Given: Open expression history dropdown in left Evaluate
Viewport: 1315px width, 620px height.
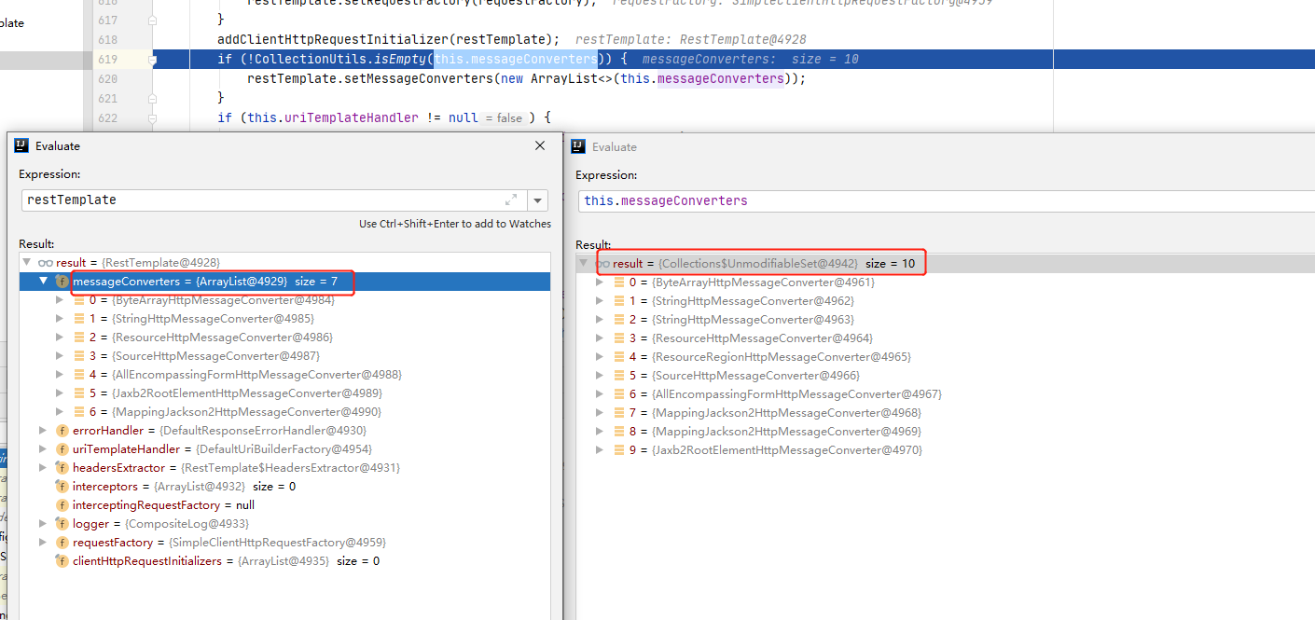Looking at the screenshot, I should [537, 200].
